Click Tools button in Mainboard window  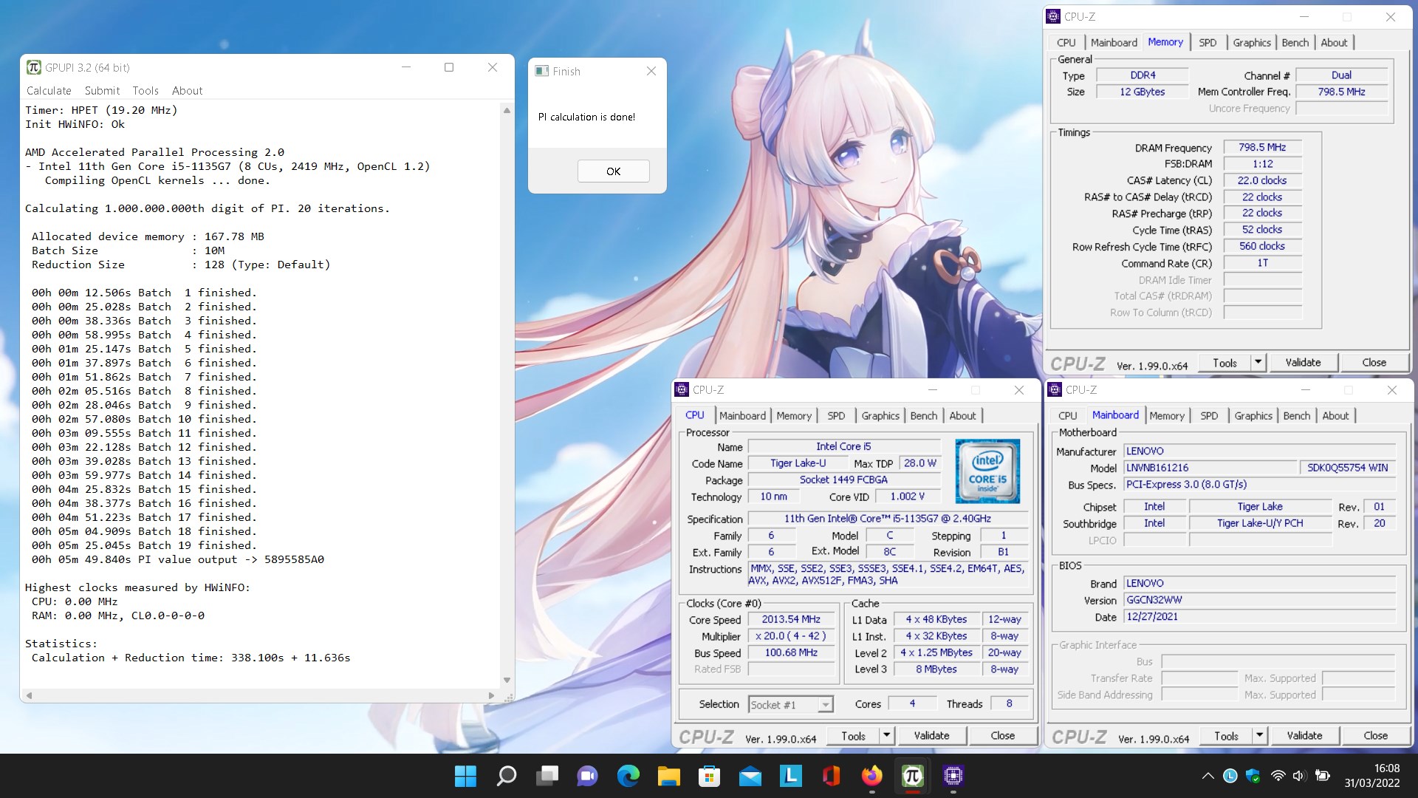1226,736
